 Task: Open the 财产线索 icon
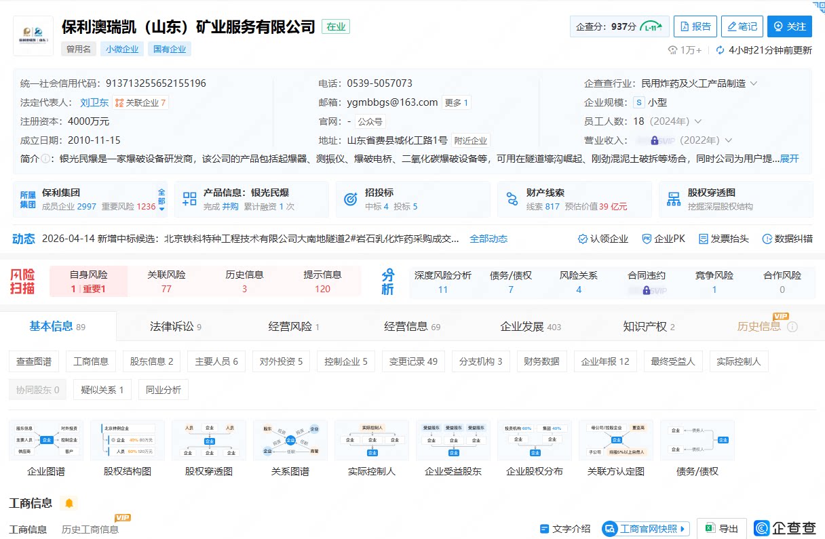coord(512,199)
